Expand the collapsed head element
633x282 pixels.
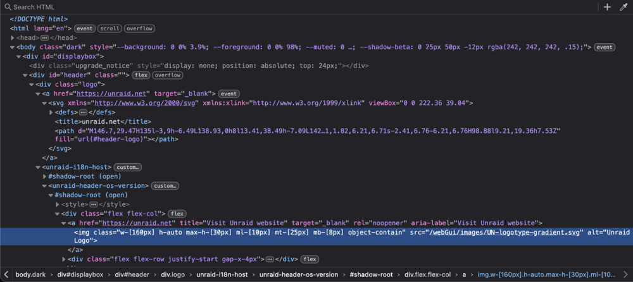pyautogui.click(x=12, y=37)
